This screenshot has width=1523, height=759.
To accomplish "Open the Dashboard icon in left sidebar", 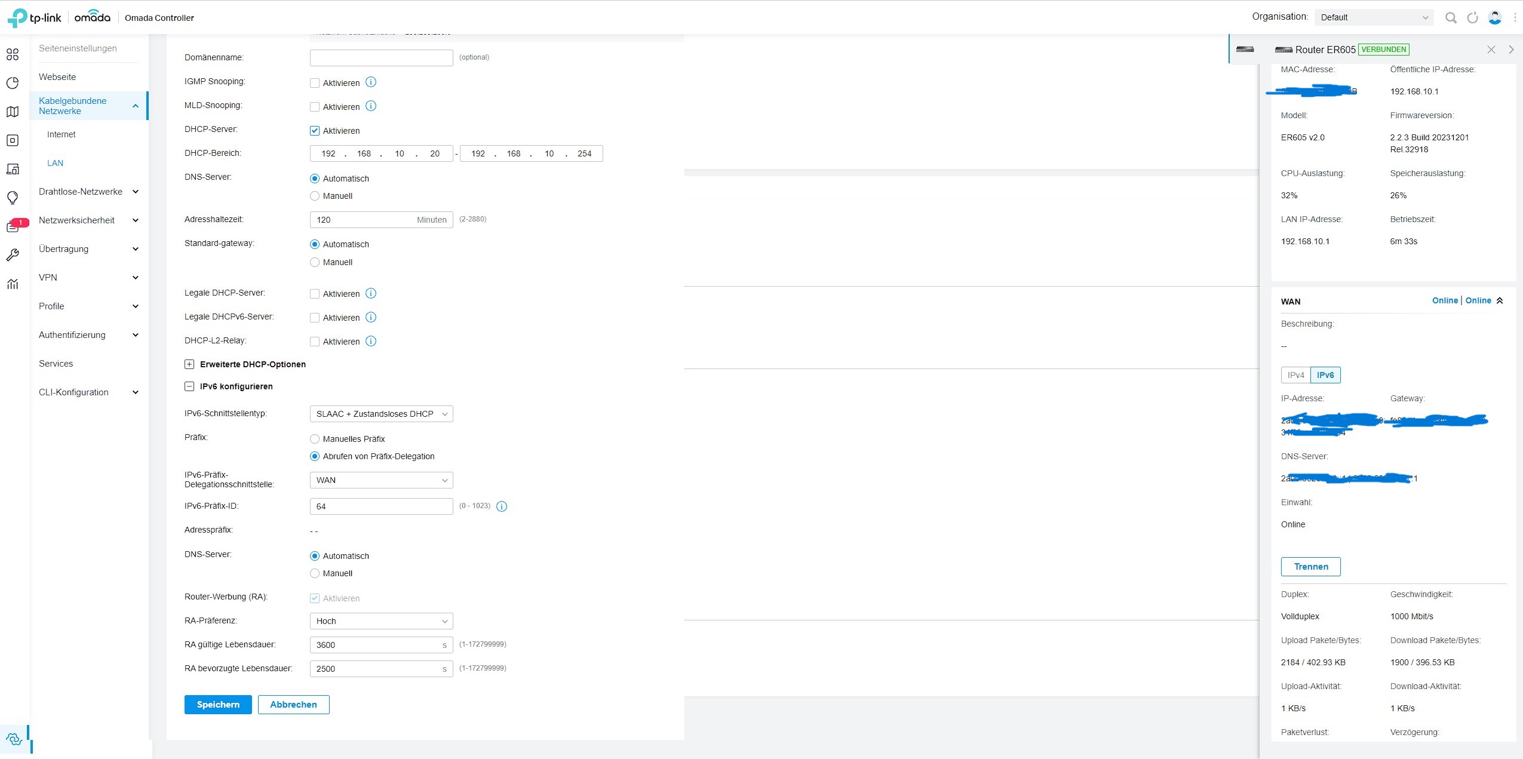I will click(x=13, y=54).
